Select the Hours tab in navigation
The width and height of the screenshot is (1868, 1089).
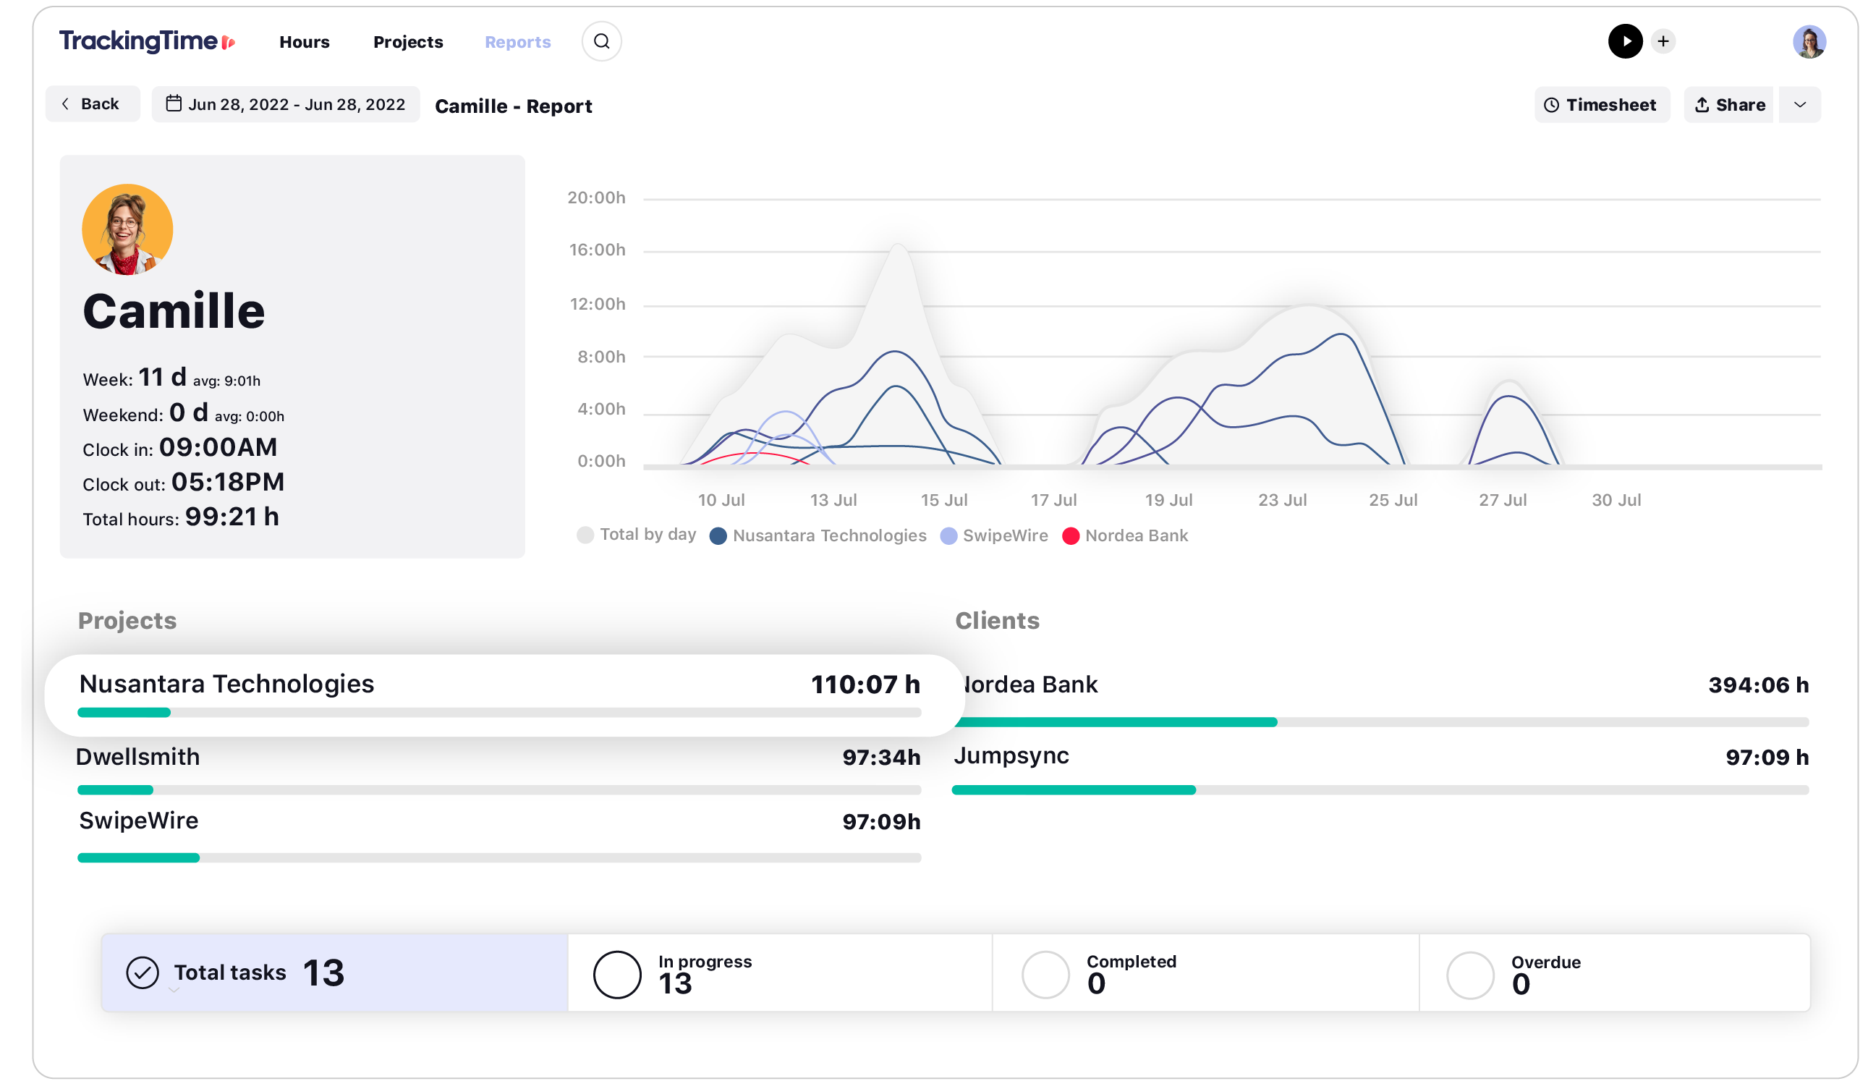pyautogui.click(x=305, y=41)
